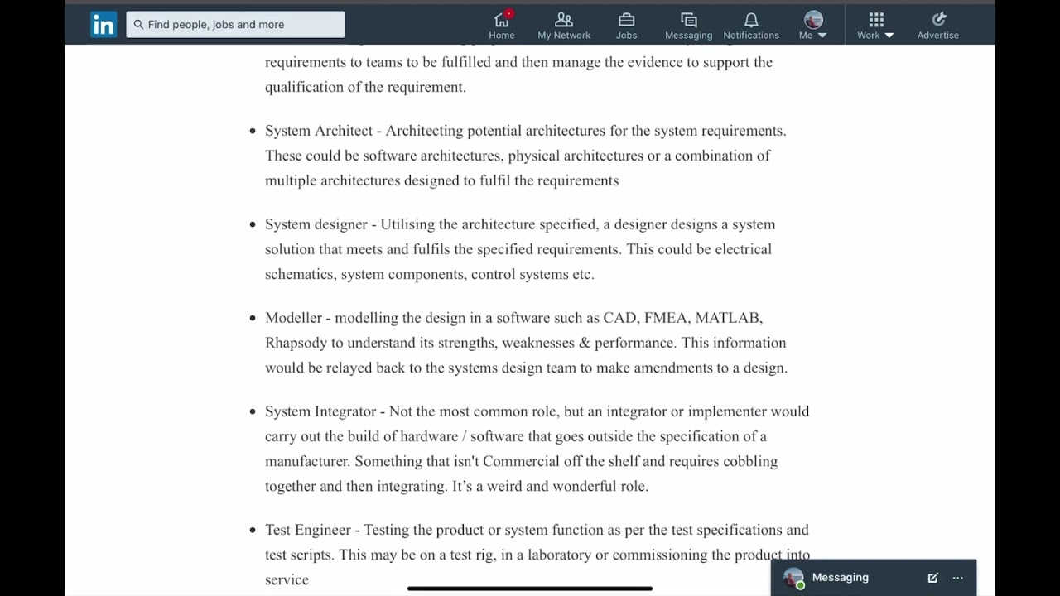This screenshot has height=596, width=1060.
Task: Expand the Me dropdown arrow
Action: [x=822, y=36]
